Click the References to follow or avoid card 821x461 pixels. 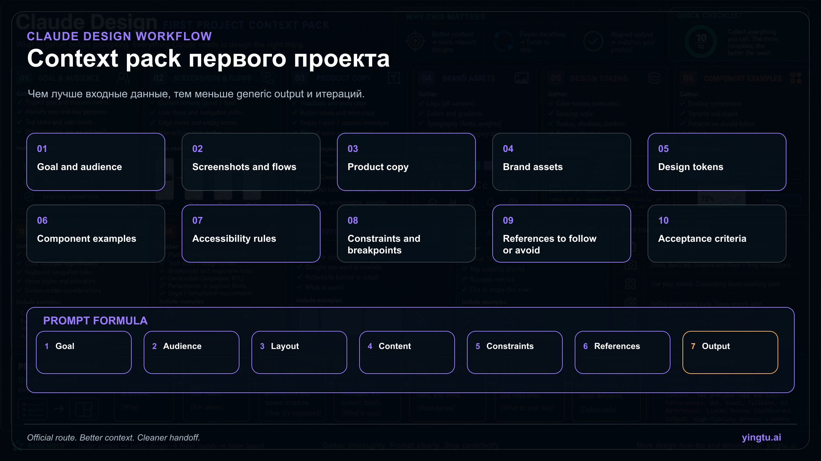click(561, 234)
